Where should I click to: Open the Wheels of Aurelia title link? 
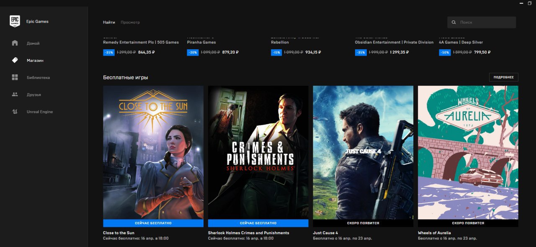pos(434,233)
